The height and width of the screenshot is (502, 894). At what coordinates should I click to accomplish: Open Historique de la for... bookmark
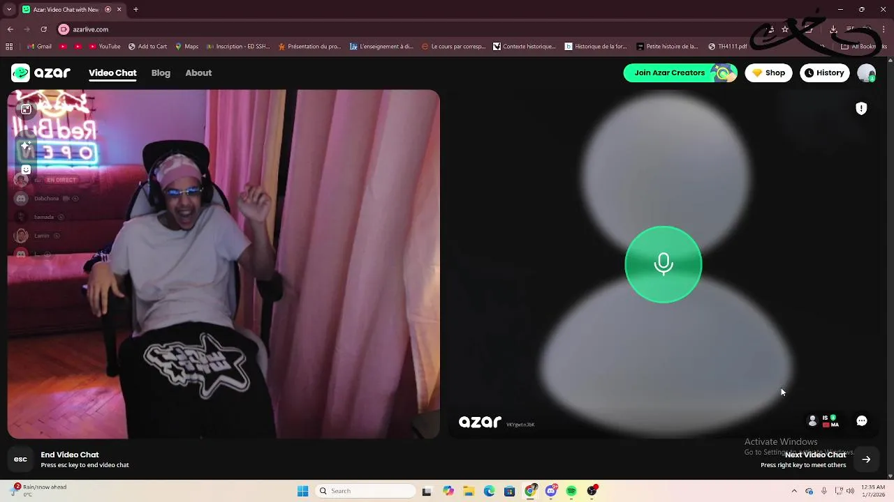(x=596, y=47)
